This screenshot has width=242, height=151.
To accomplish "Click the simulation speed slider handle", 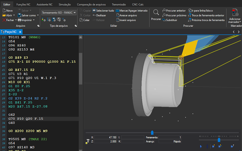I will point(219,140).
